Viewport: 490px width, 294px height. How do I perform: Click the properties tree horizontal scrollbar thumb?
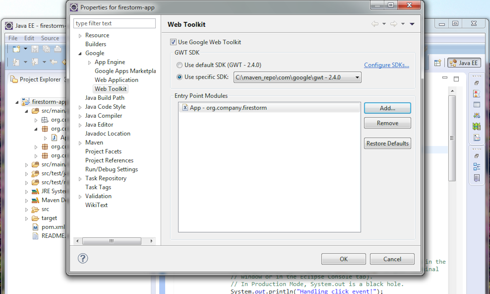pyautogui.click(x=112, y=241)
